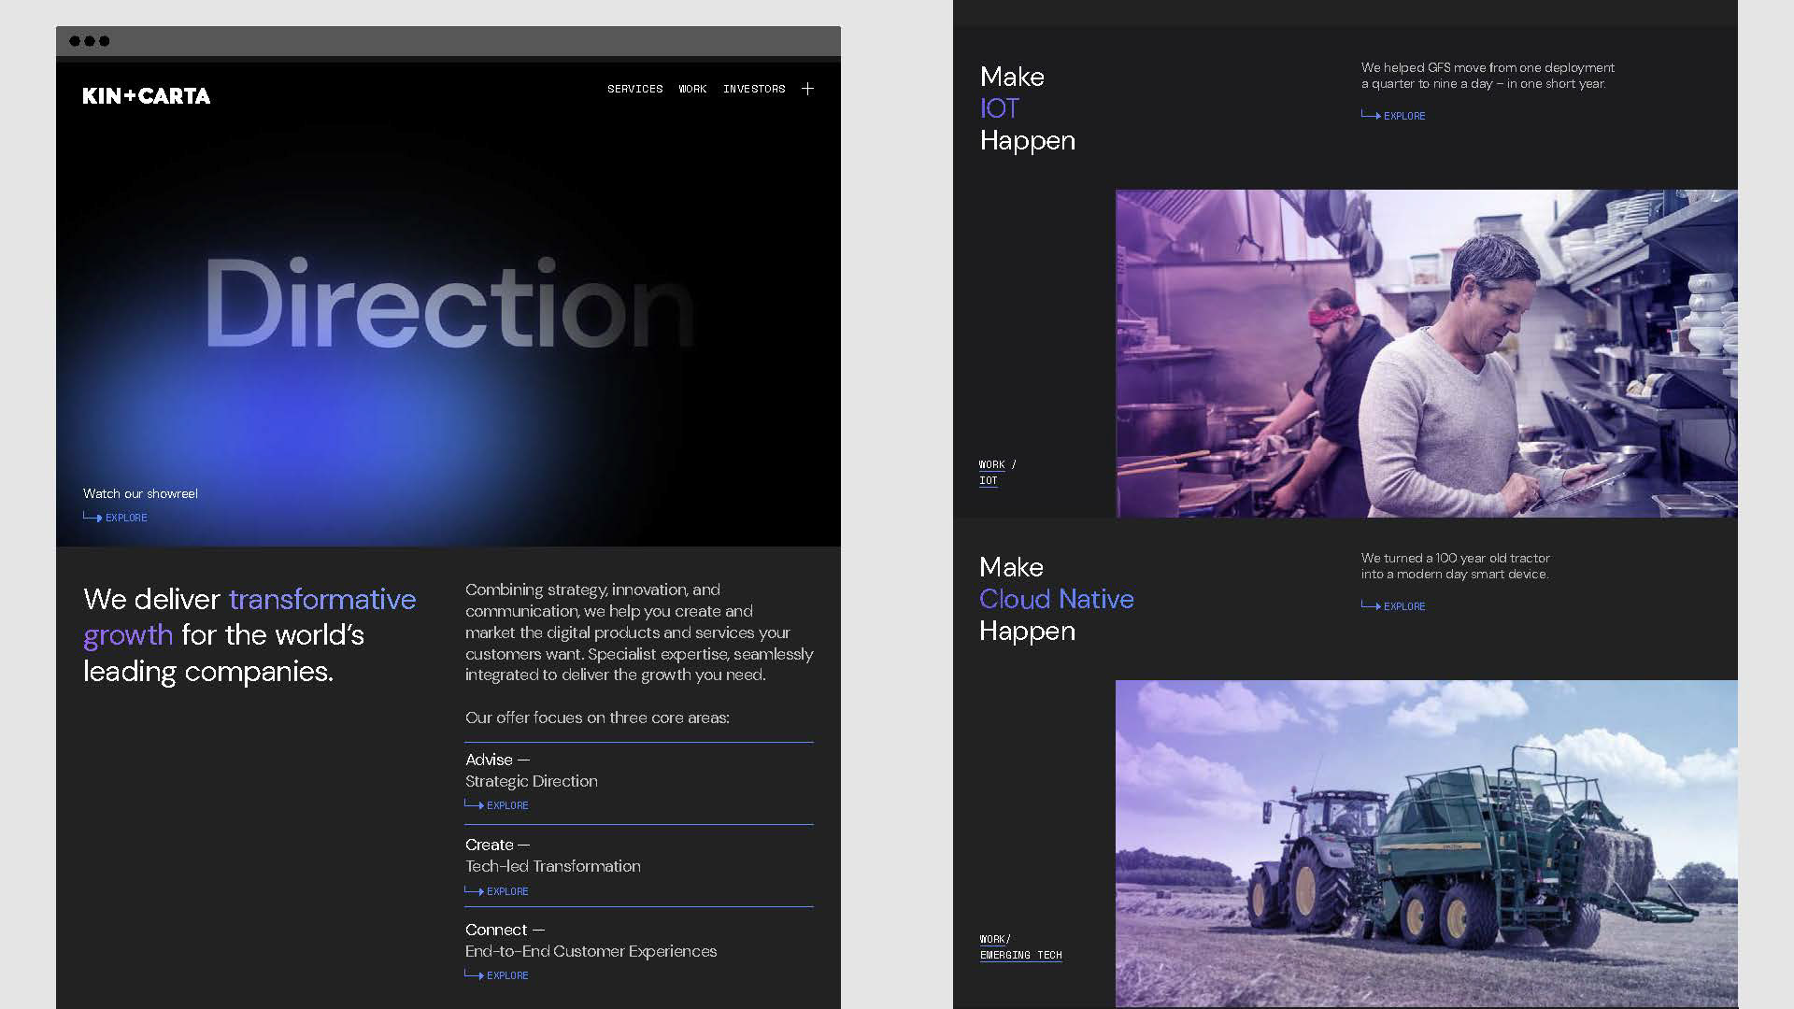Screen dimensions: 1794x1009
Task: Open the plus menu icon in navigation
Action: [808, 89]
